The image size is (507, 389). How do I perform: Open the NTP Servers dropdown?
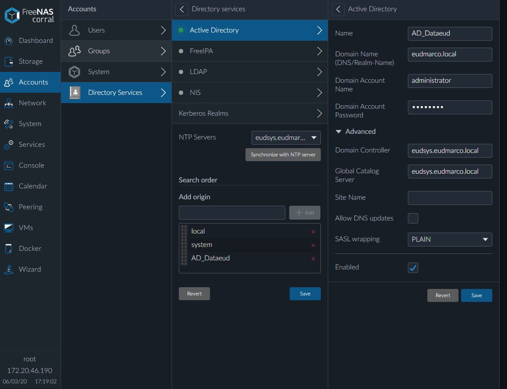click(286, 138)
